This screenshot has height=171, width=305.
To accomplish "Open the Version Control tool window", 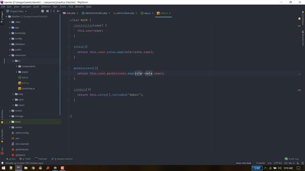I will pos(62,159).
